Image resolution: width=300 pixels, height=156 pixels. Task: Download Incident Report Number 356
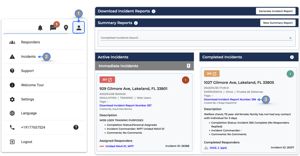pyautogui.click(x=230, y=99)
